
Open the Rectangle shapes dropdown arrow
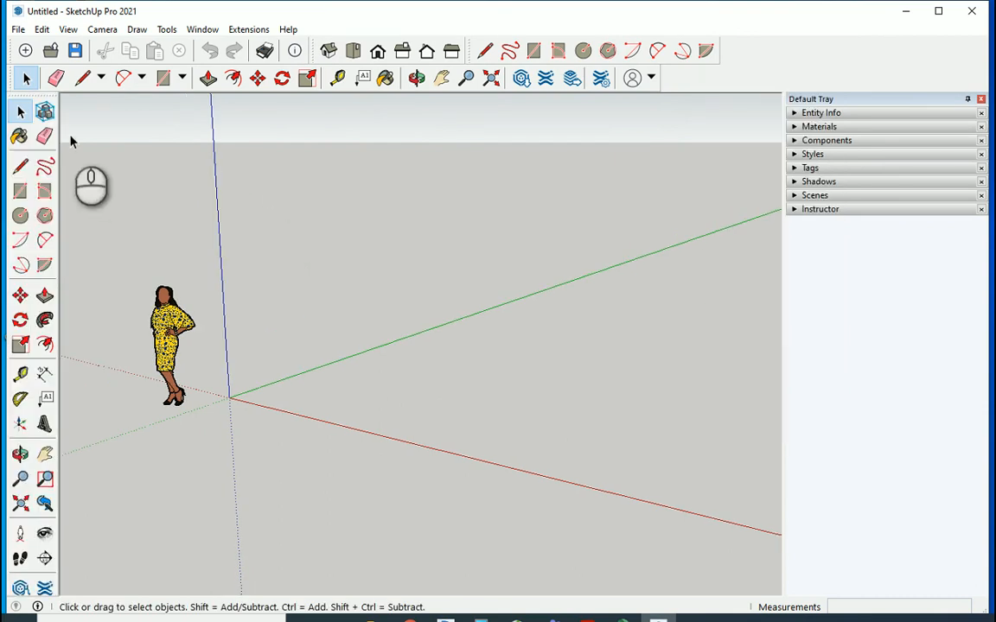182,78
